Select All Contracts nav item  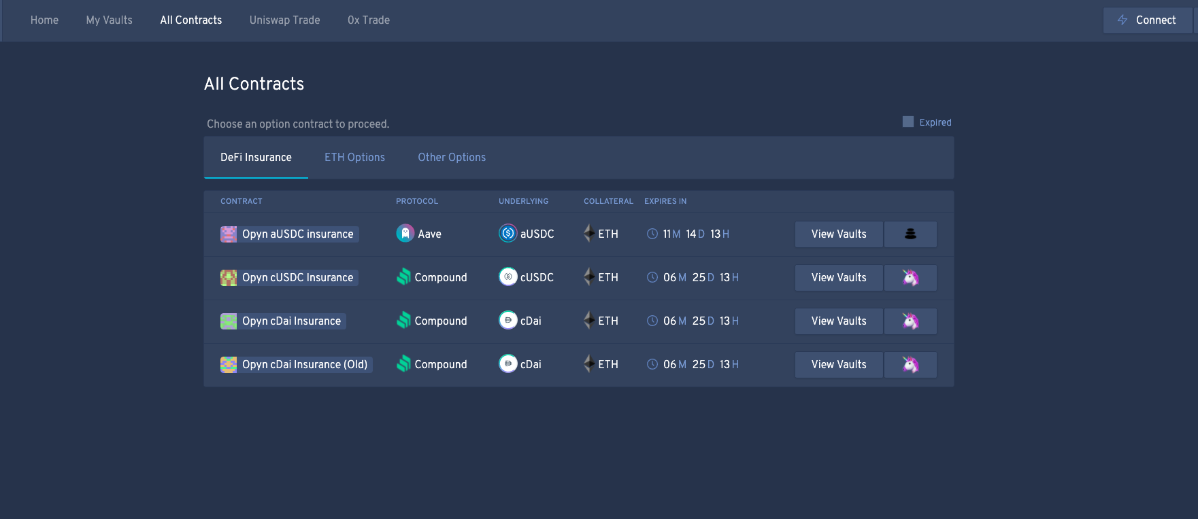[x=191, y=20]
